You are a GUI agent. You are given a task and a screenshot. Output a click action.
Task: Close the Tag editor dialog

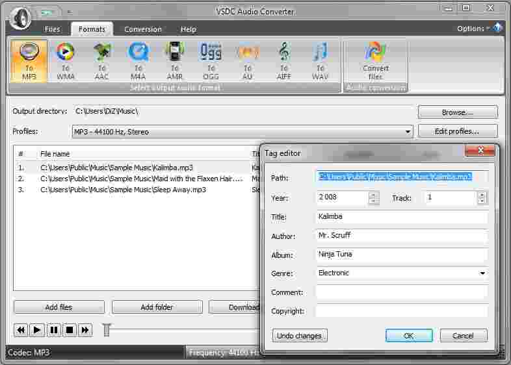[480, 150]
